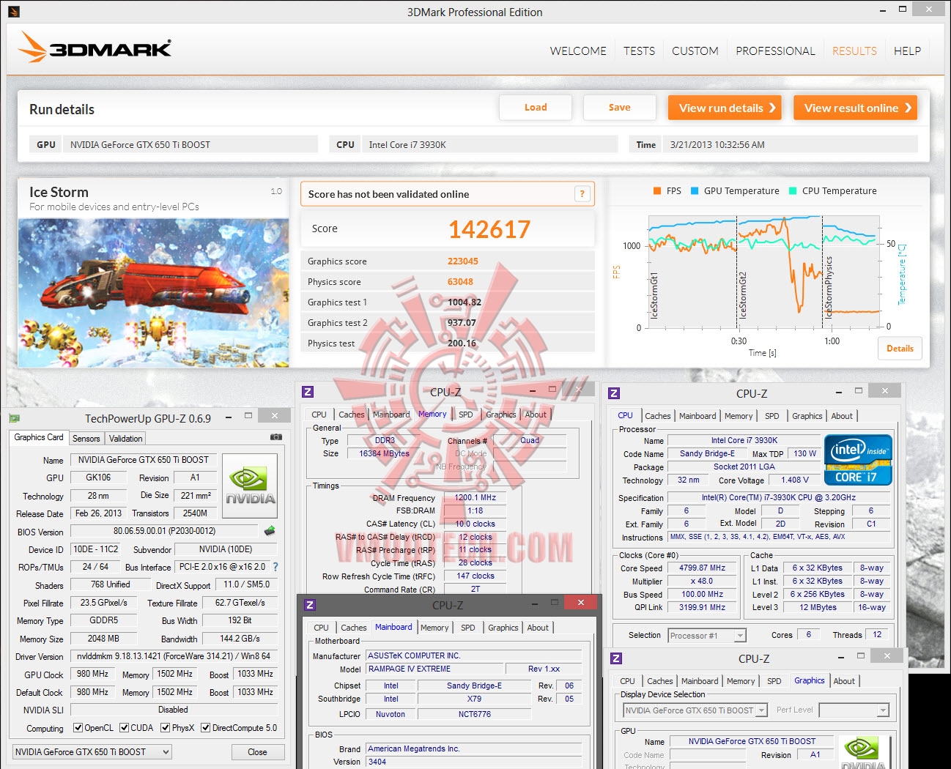Click the Save button in Run details
The height and width of the screenshot is (769, 951).
click(619, 108)
